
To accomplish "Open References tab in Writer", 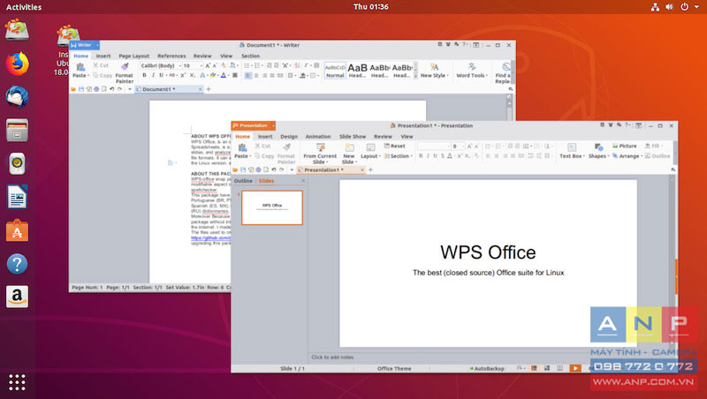I will click(171, 56).
